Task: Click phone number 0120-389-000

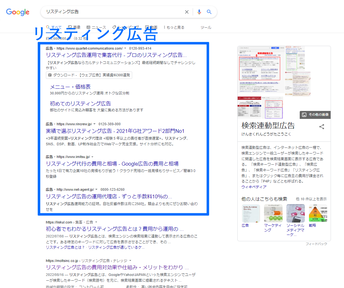Action: click(x=110, y=124)
